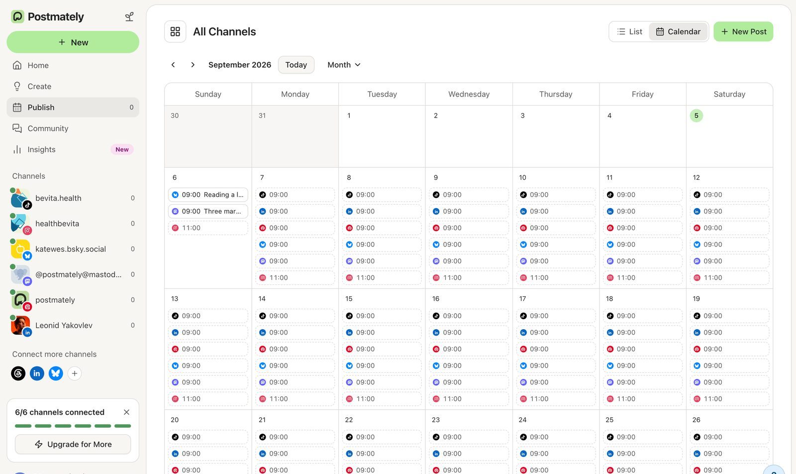Switch to List view
Screen dimensions: 796x474
pyautogui.click(x=629, y=31)
